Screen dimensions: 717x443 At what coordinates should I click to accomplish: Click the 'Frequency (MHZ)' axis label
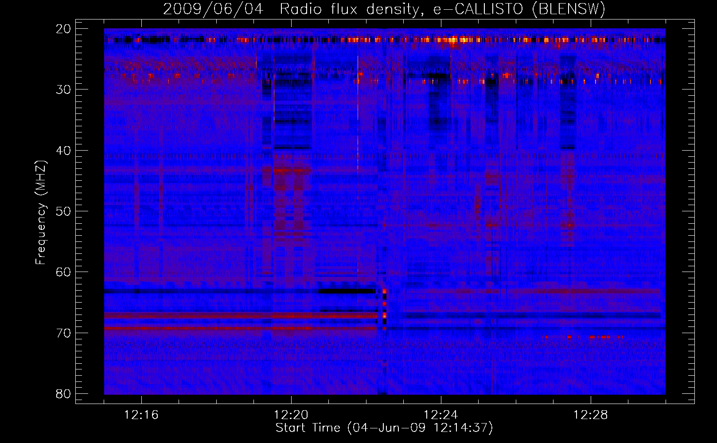point(41,213)
